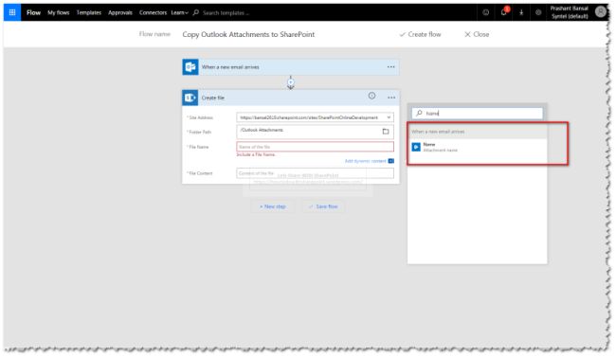Open the Approvals page
The width and height of the screenshot is (616, 357).
click(120, 12)
